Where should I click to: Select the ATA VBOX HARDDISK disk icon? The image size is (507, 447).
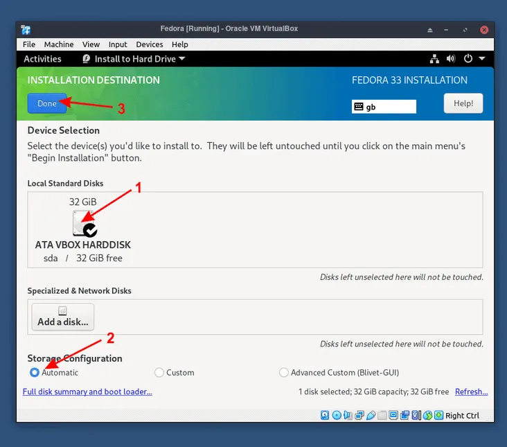[84, 224]
